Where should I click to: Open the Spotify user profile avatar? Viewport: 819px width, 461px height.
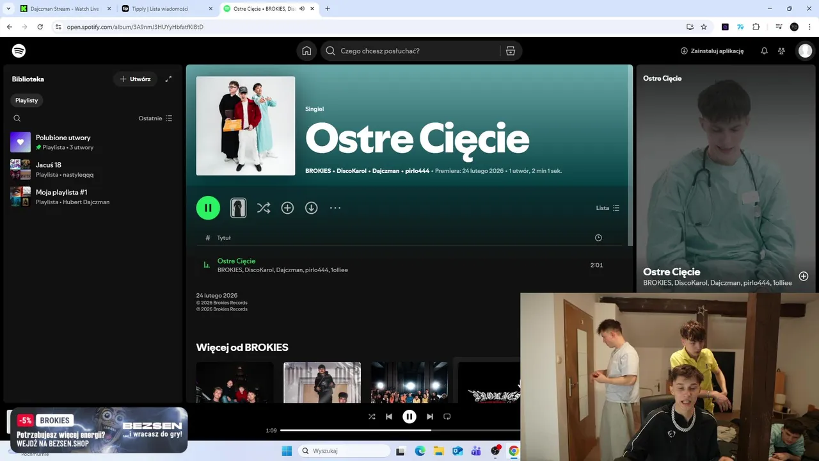805,51
